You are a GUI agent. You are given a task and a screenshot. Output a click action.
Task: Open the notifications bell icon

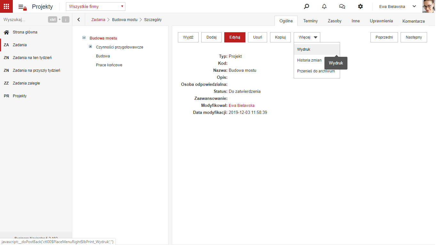click(324, 6)
